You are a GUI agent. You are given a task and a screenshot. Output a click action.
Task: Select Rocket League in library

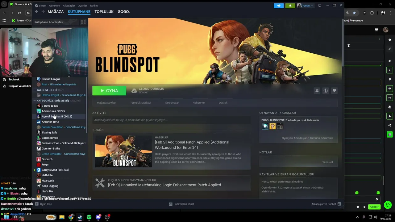(51, 79)
